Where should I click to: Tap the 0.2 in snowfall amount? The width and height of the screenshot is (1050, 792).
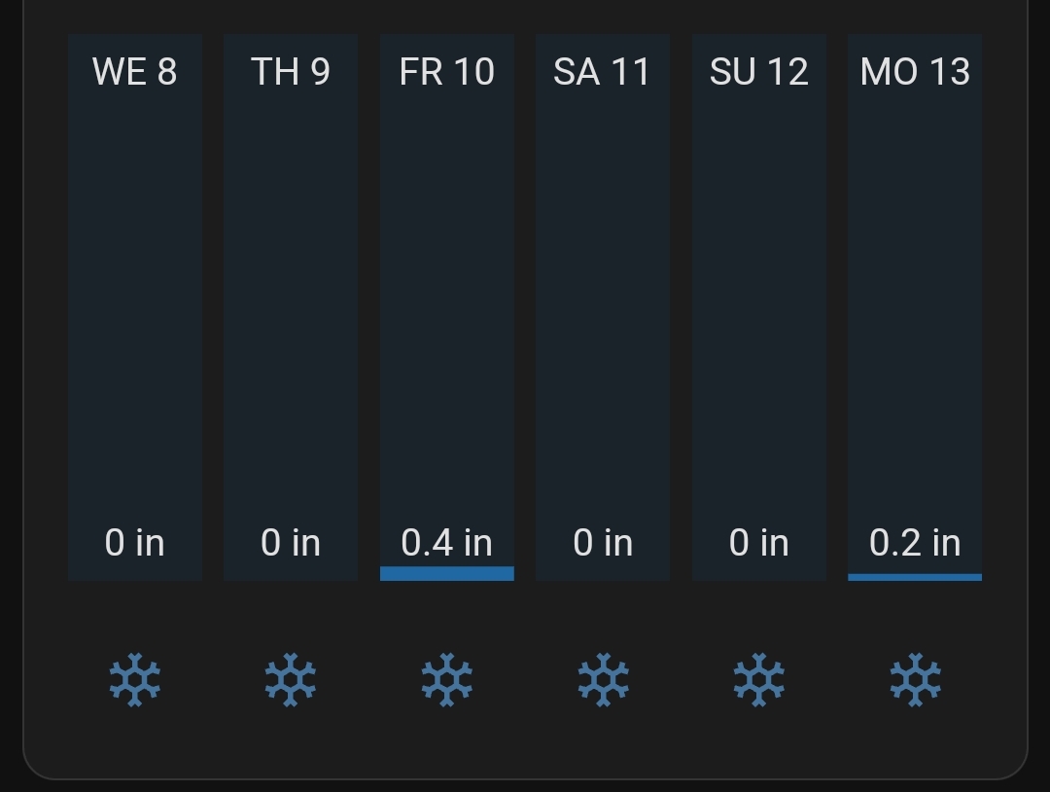click(915, 543)
